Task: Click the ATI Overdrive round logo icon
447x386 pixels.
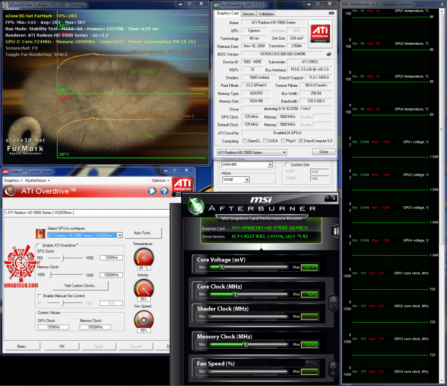Action: (11, 191)
